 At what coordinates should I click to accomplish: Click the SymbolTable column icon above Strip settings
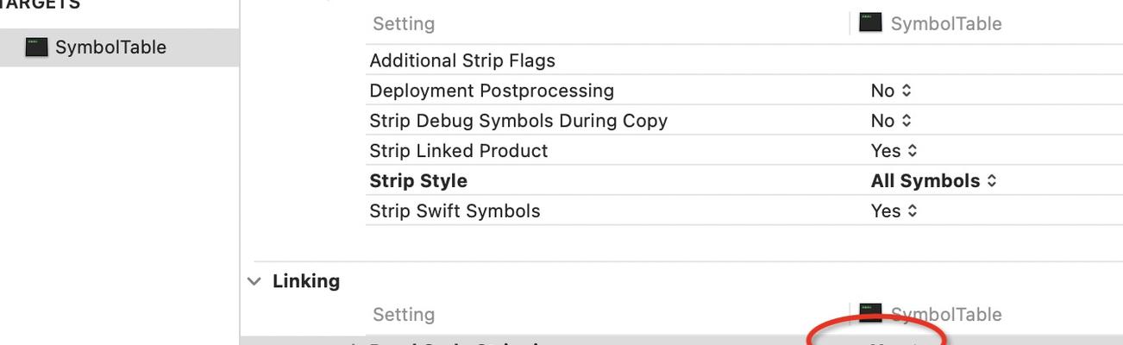(x=870, y=22)
